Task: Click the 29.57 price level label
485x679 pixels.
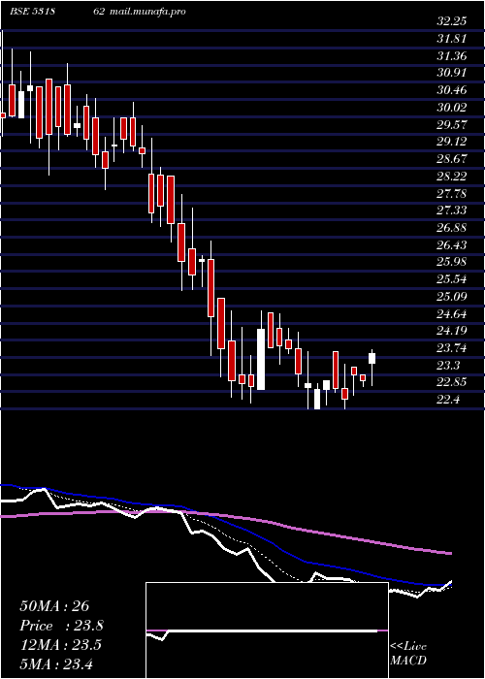Action: 452,125
